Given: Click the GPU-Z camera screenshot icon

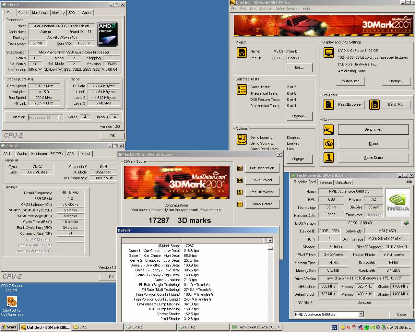Looking at the screenshot, I should tap(409, 182).
